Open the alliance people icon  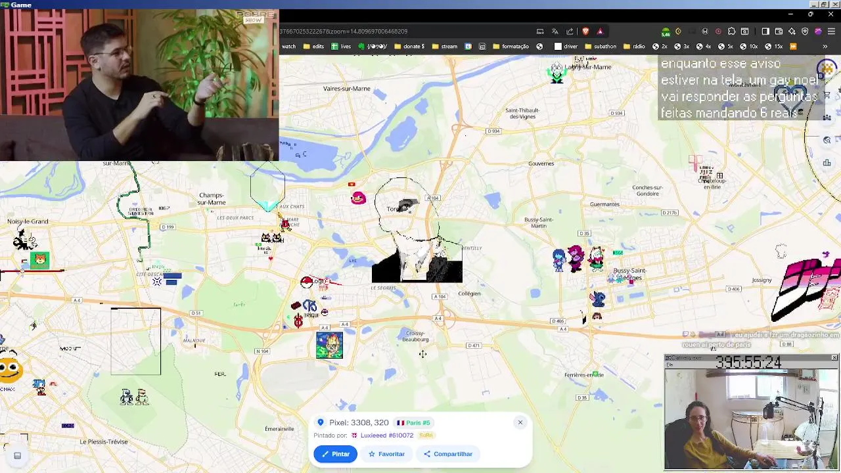[827, 118]
